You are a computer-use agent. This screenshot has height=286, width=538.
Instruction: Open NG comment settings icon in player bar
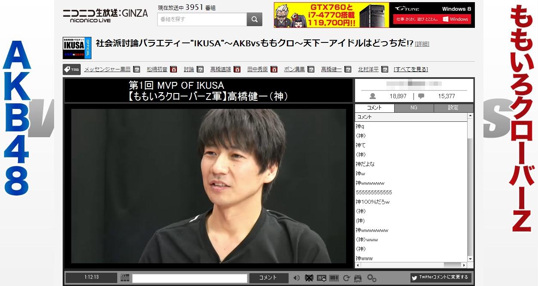pyautogui.click(x=322, y=278)
